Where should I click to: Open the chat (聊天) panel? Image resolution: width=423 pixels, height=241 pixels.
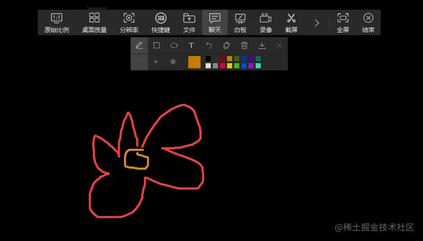[x=215, y=22]
